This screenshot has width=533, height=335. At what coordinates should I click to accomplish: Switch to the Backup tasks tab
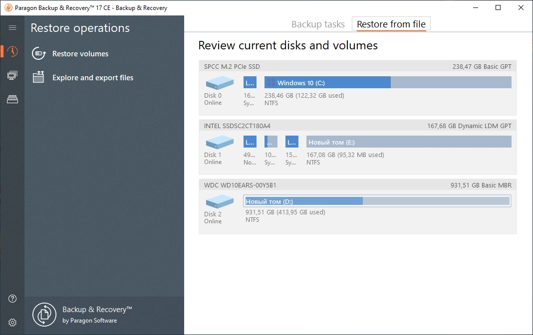pos(318,24)
